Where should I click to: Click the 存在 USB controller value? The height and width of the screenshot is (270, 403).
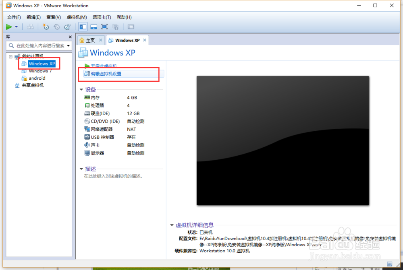131,137
